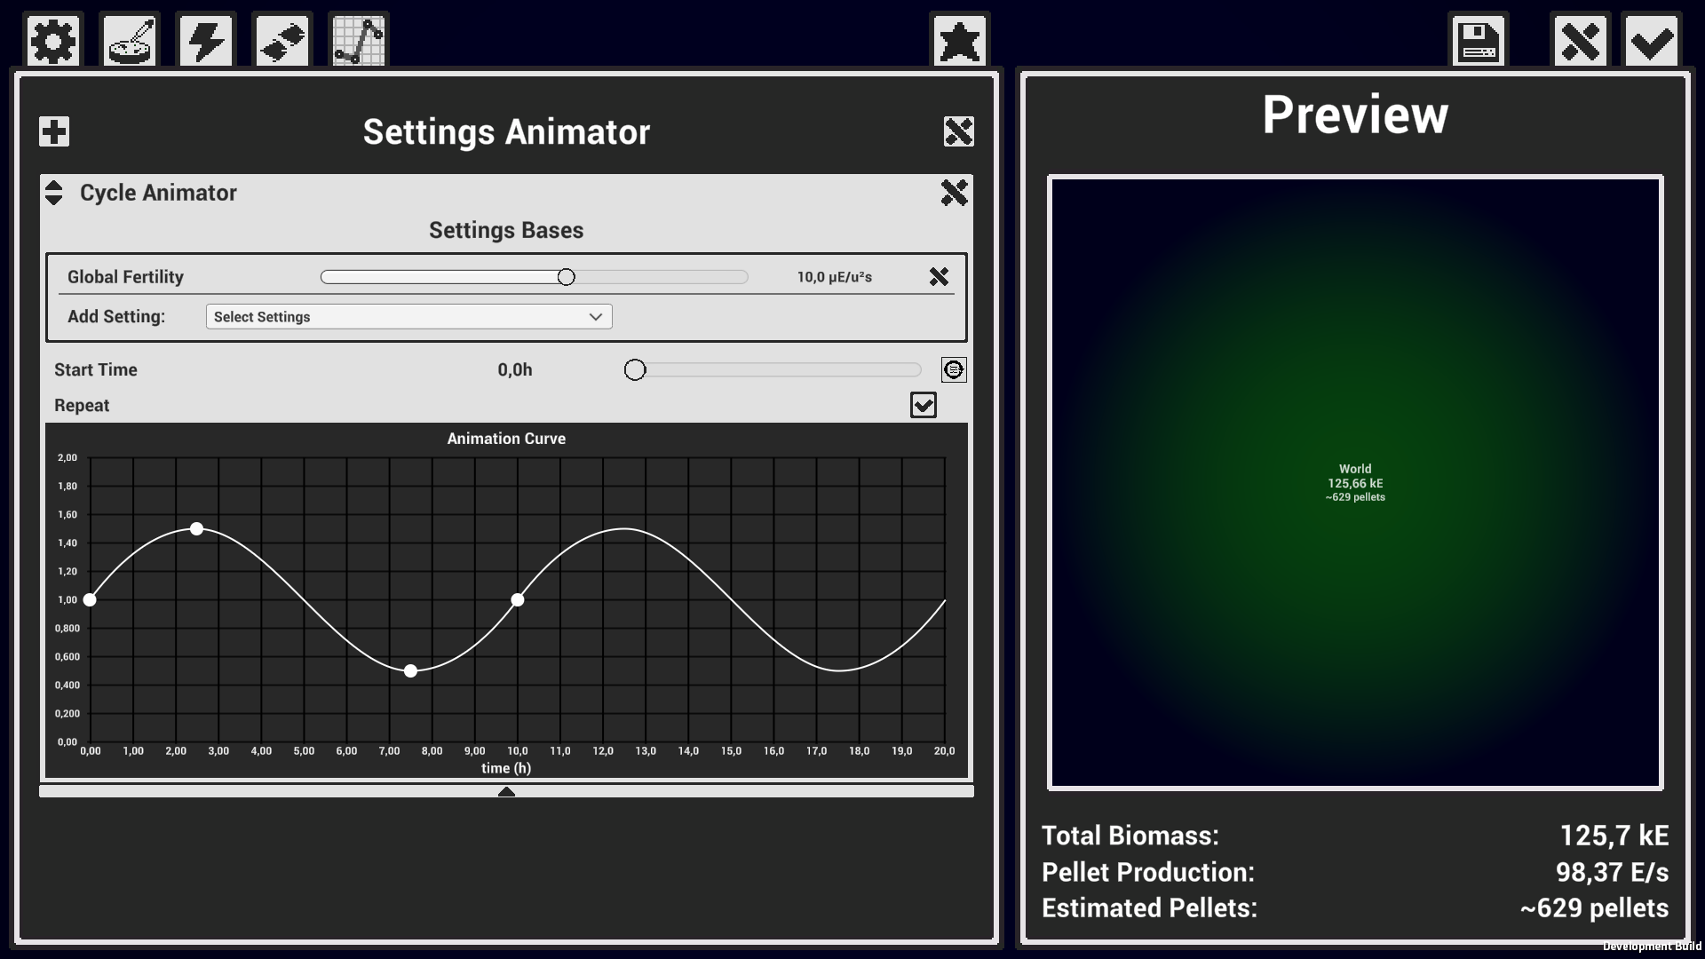Screen dimensions: 1705x959
Task: Click the Start Time slider handle
Action: point(634,369)
